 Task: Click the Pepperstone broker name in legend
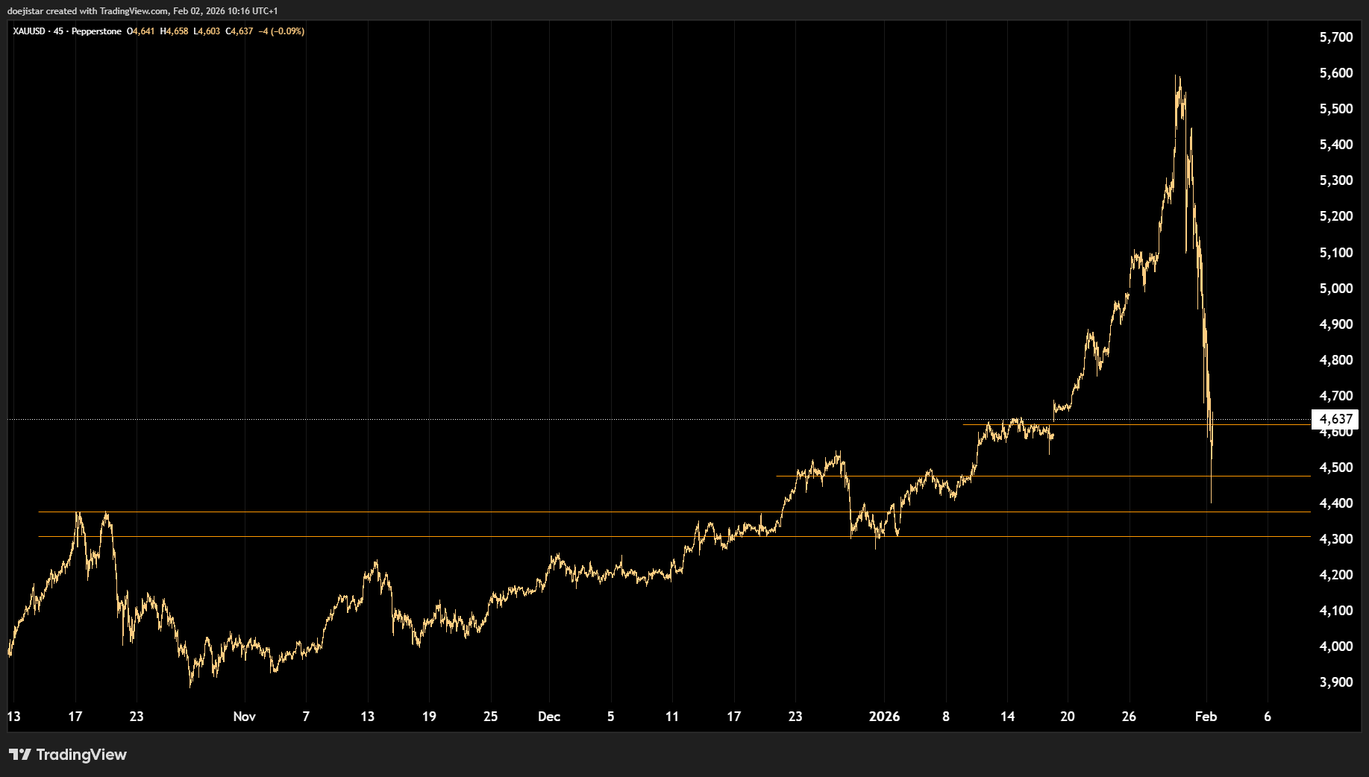(x=96, y=31)
